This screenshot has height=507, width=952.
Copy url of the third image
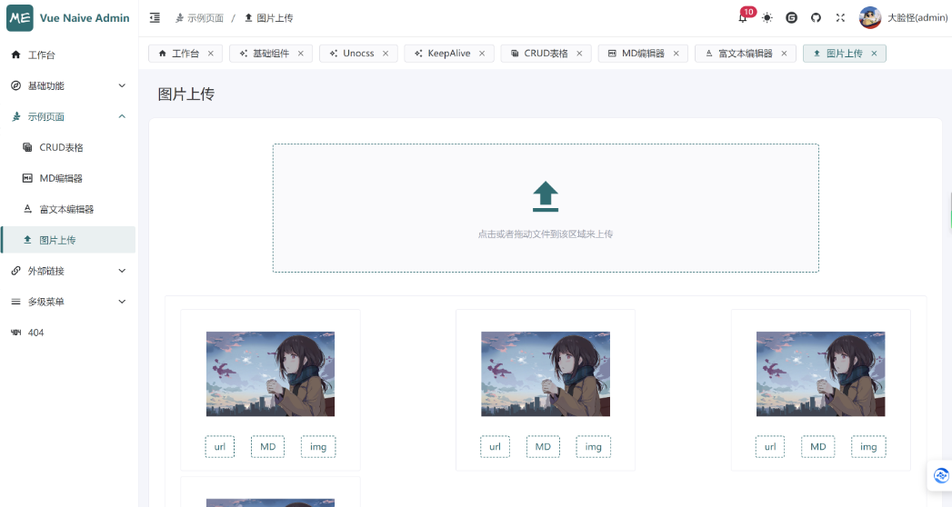[770, 447]
